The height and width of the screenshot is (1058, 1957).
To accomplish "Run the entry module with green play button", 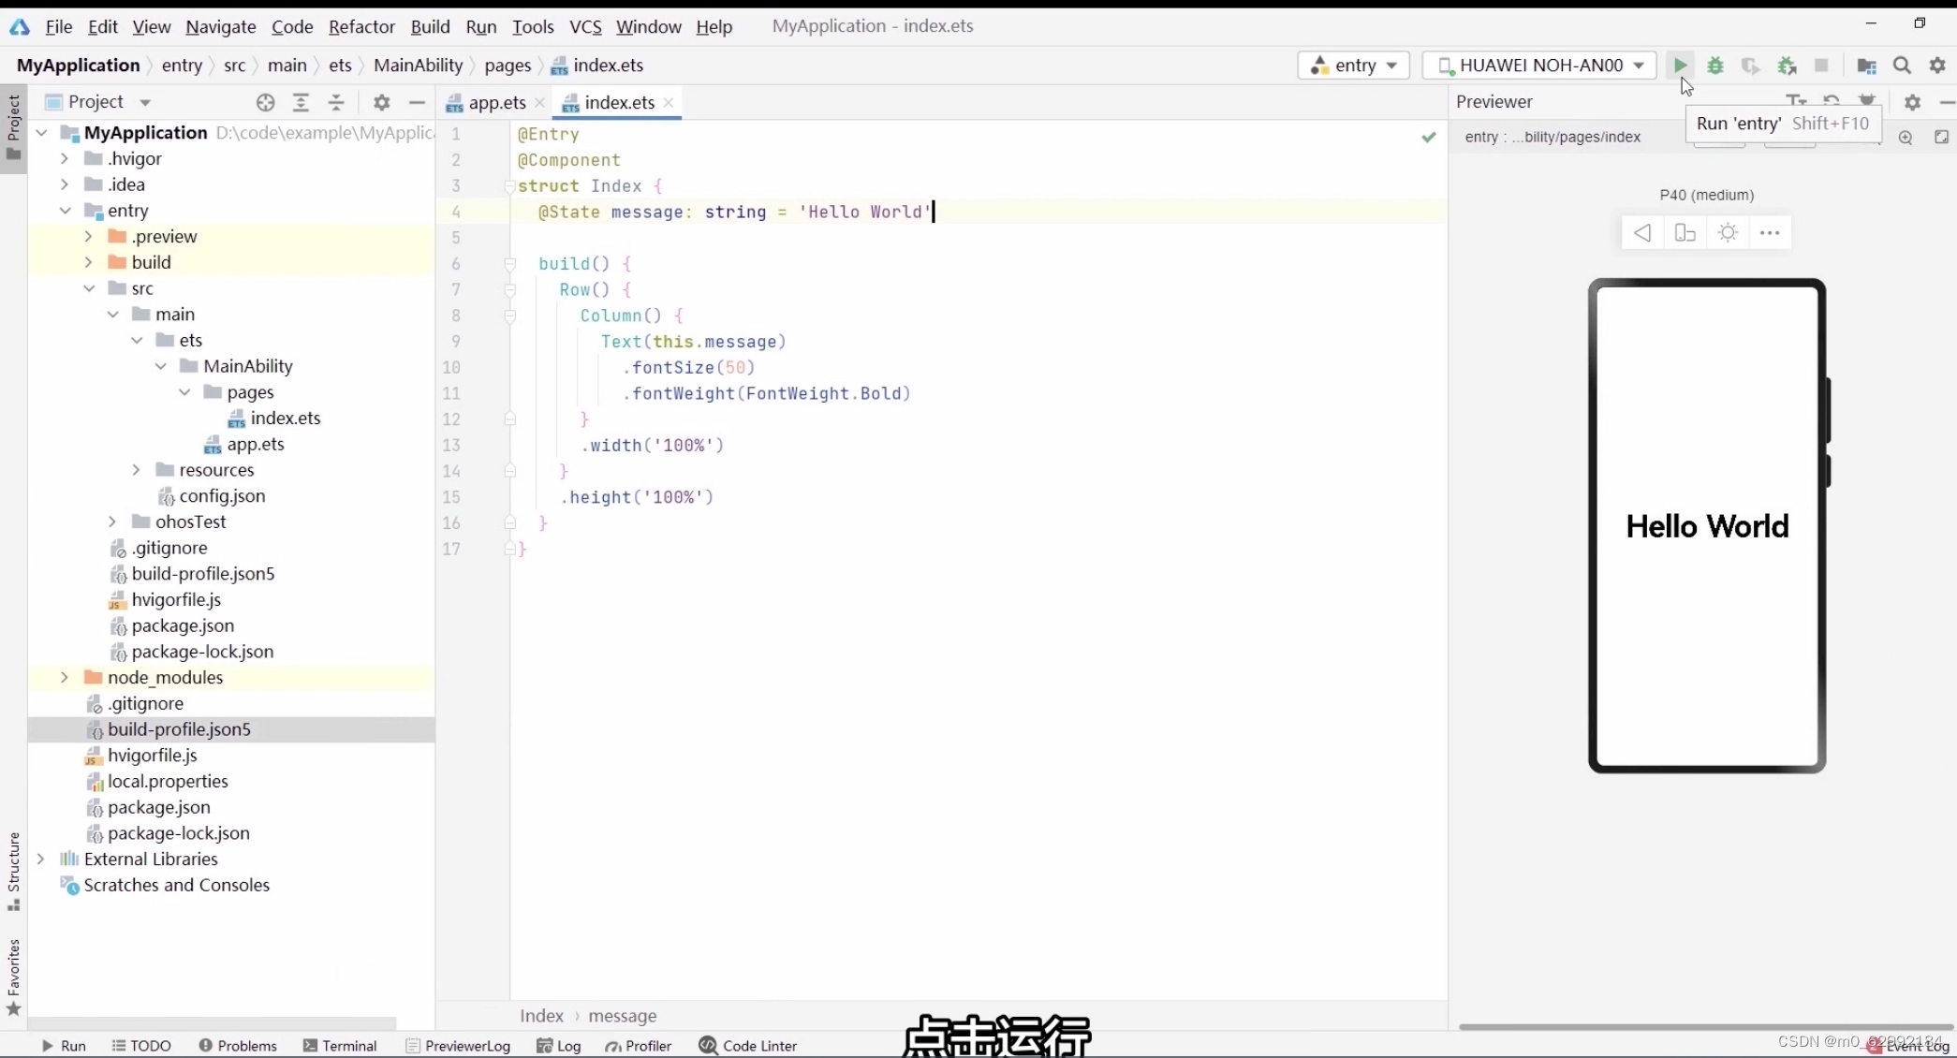I will click(x=1680, y=66).
